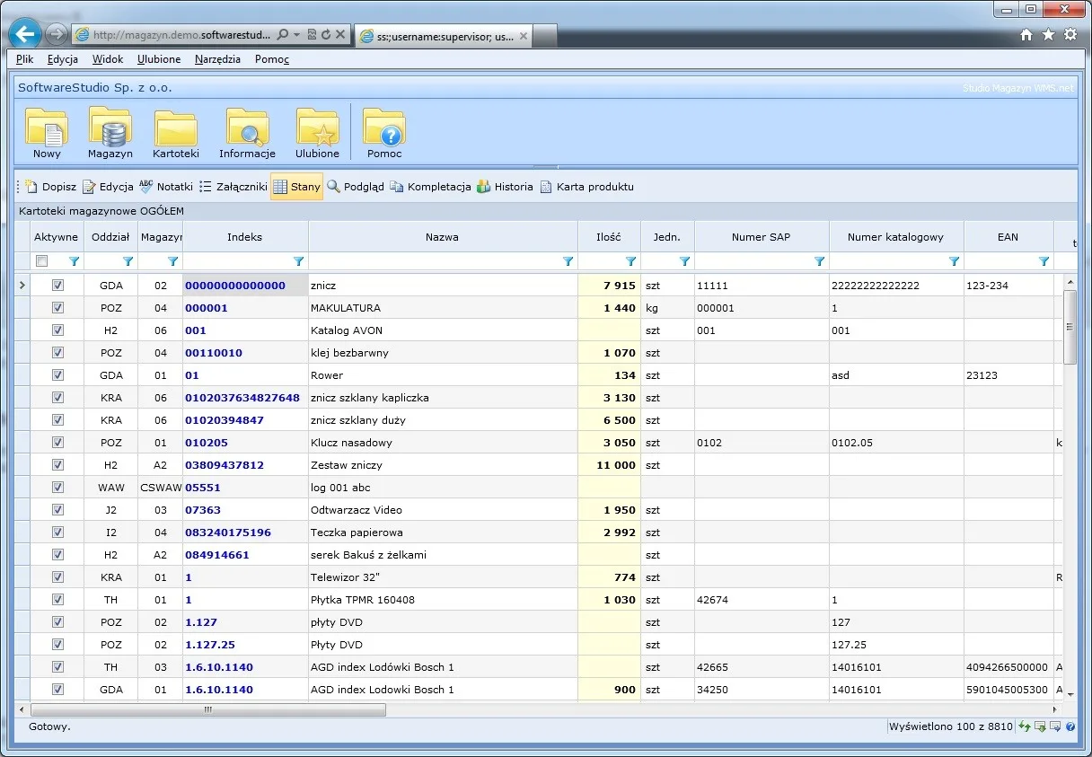Open the Pomoc help folder icon
Viewport: 1092px width, 757px height.
point(384,128)
